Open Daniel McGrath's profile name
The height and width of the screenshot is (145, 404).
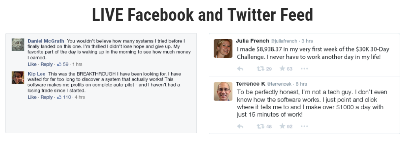tap(46, 41)
